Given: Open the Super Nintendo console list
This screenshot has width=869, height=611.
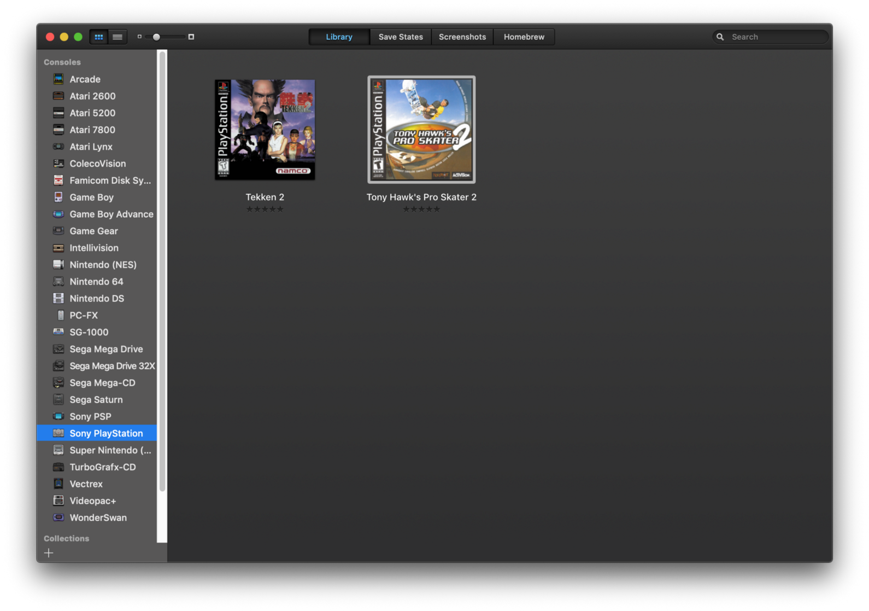Looking at the screenshot, I should [97, 450].
